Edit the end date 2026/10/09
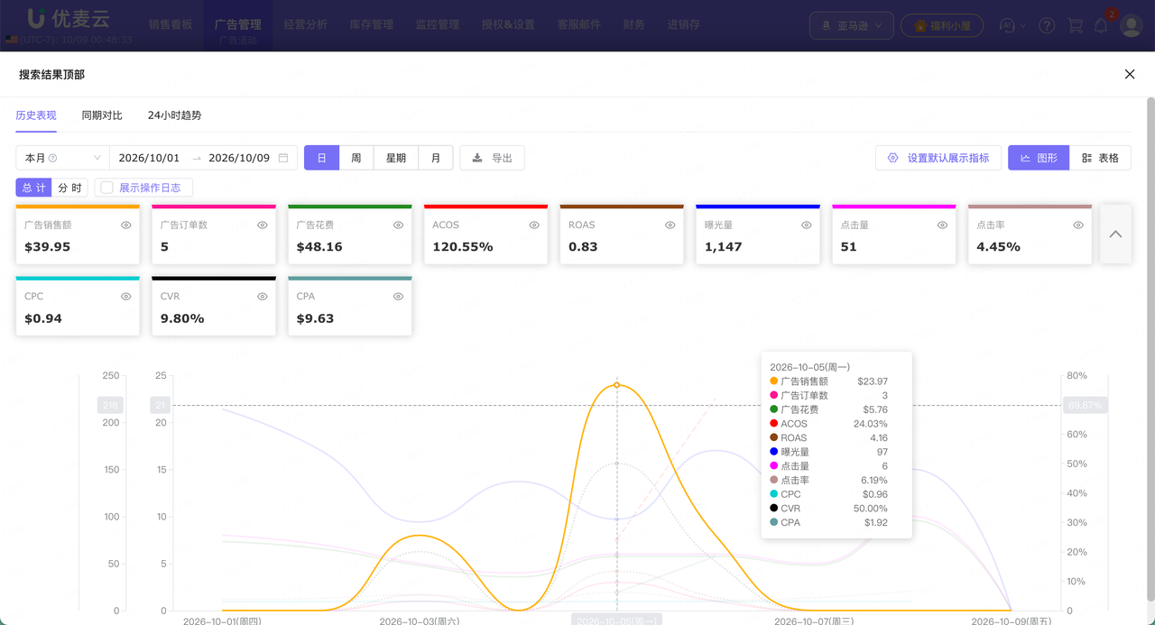Viewport: 1155px width, 625px height. (x=239, y=158)
